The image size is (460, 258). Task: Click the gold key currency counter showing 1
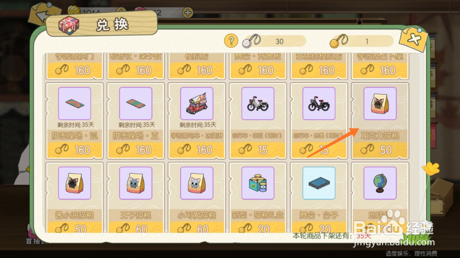click(x=362, y=41)
